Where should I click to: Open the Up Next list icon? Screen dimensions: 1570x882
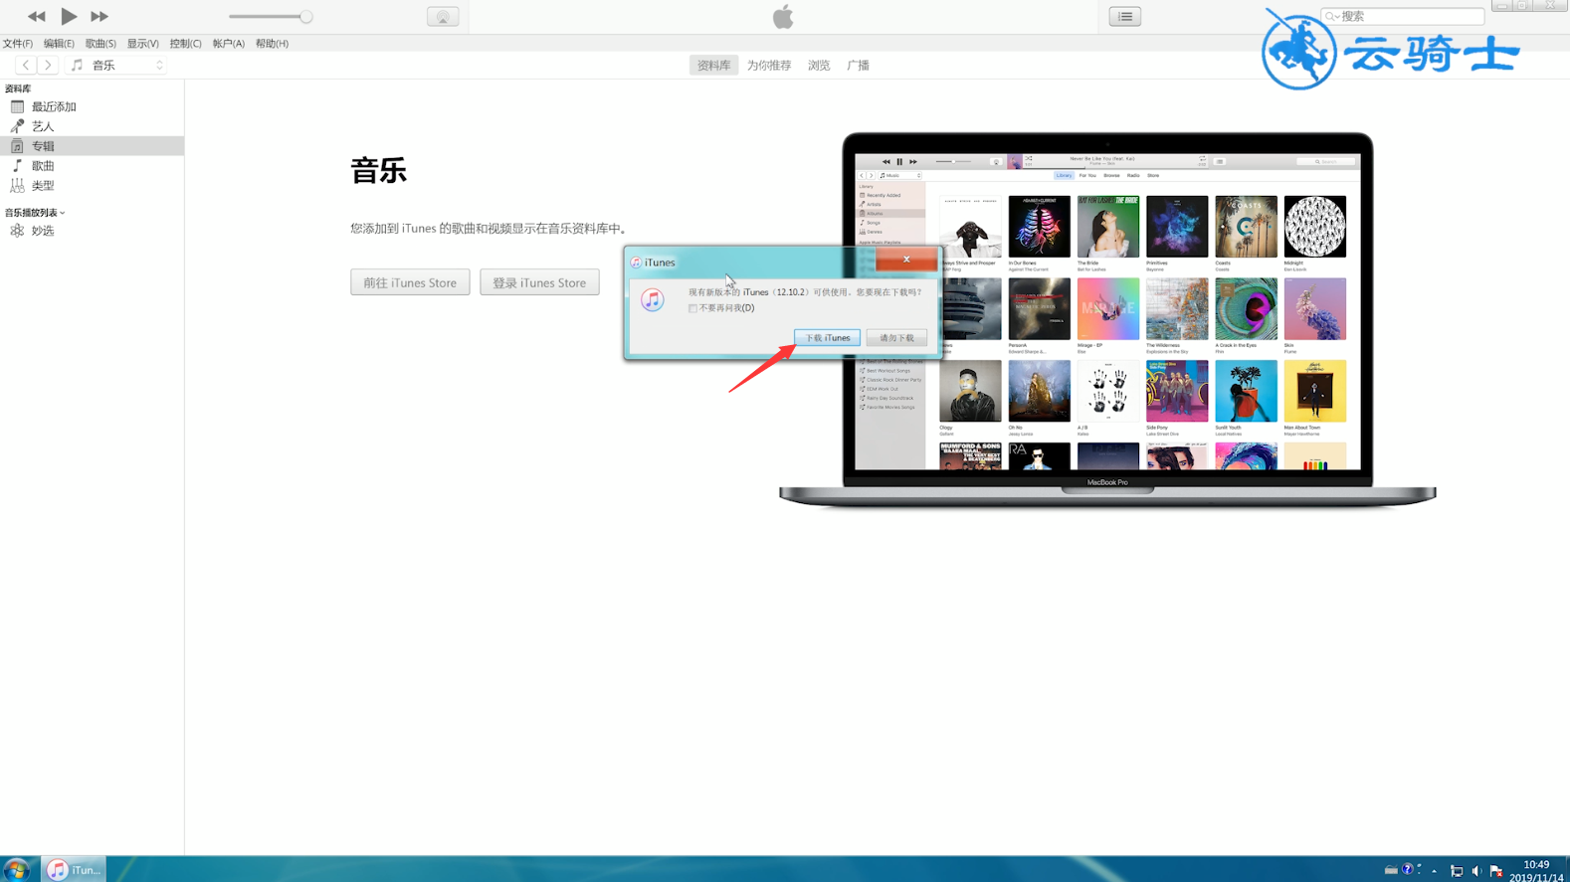click(1125, 16)
